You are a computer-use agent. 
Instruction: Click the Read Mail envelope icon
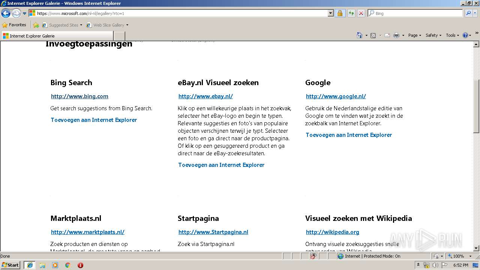[387, 35]
